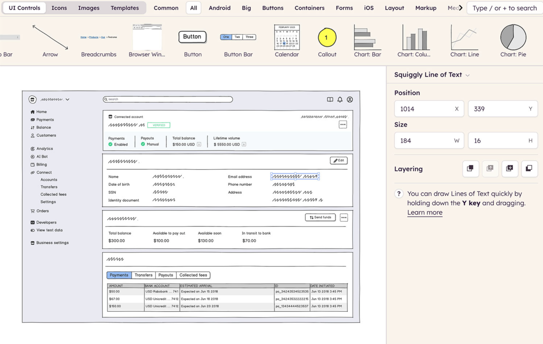Screen dimensions: 543x344
Task: Open the Learn more link
Action: click(425, 212)
